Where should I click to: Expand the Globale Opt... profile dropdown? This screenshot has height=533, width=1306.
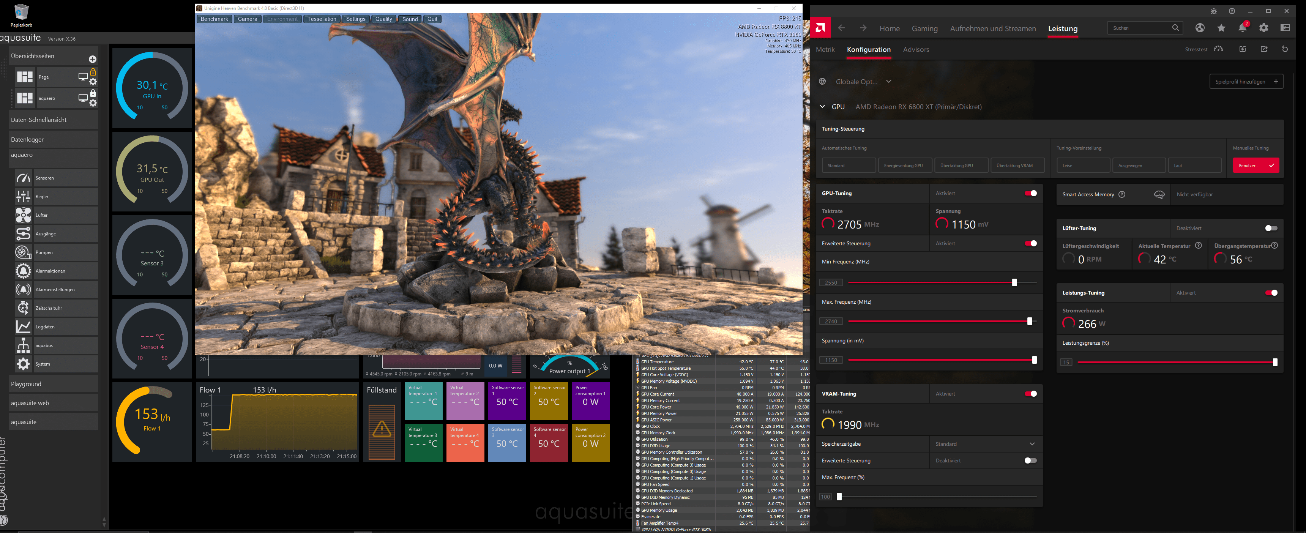(x=888, y=82)
